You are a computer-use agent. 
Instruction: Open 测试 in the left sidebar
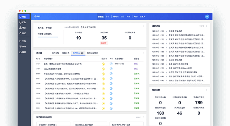pyautogui.click(x=23, y=33)
